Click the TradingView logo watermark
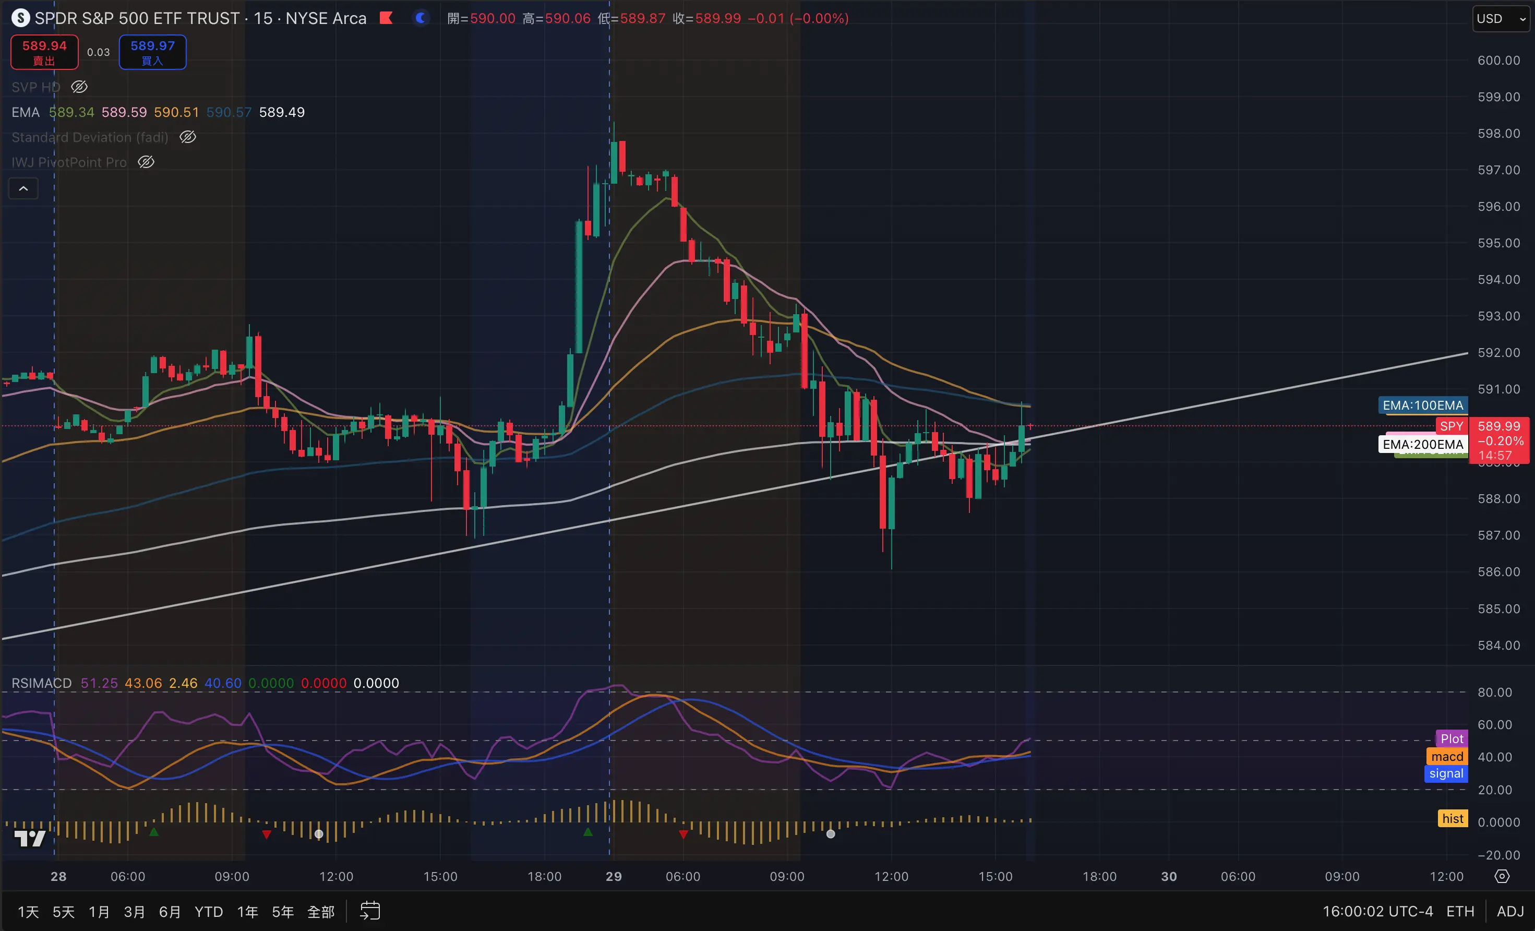Screen dimensions: 1535x931 (x=30, y=838)
